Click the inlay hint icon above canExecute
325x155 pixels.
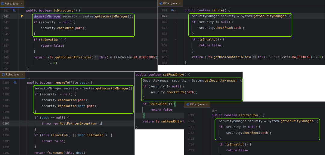213,111
